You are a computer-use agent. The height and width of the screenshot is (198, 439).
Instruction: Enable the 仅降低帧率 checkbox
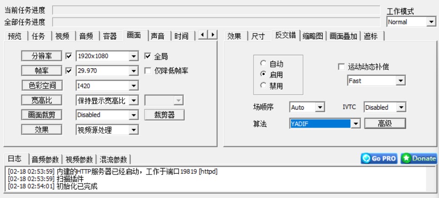pos(148,71)
